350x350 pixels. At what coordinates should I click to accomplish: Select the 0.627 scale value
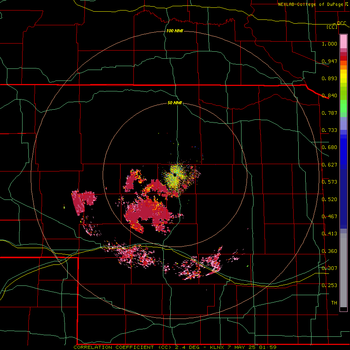point(329,165)
